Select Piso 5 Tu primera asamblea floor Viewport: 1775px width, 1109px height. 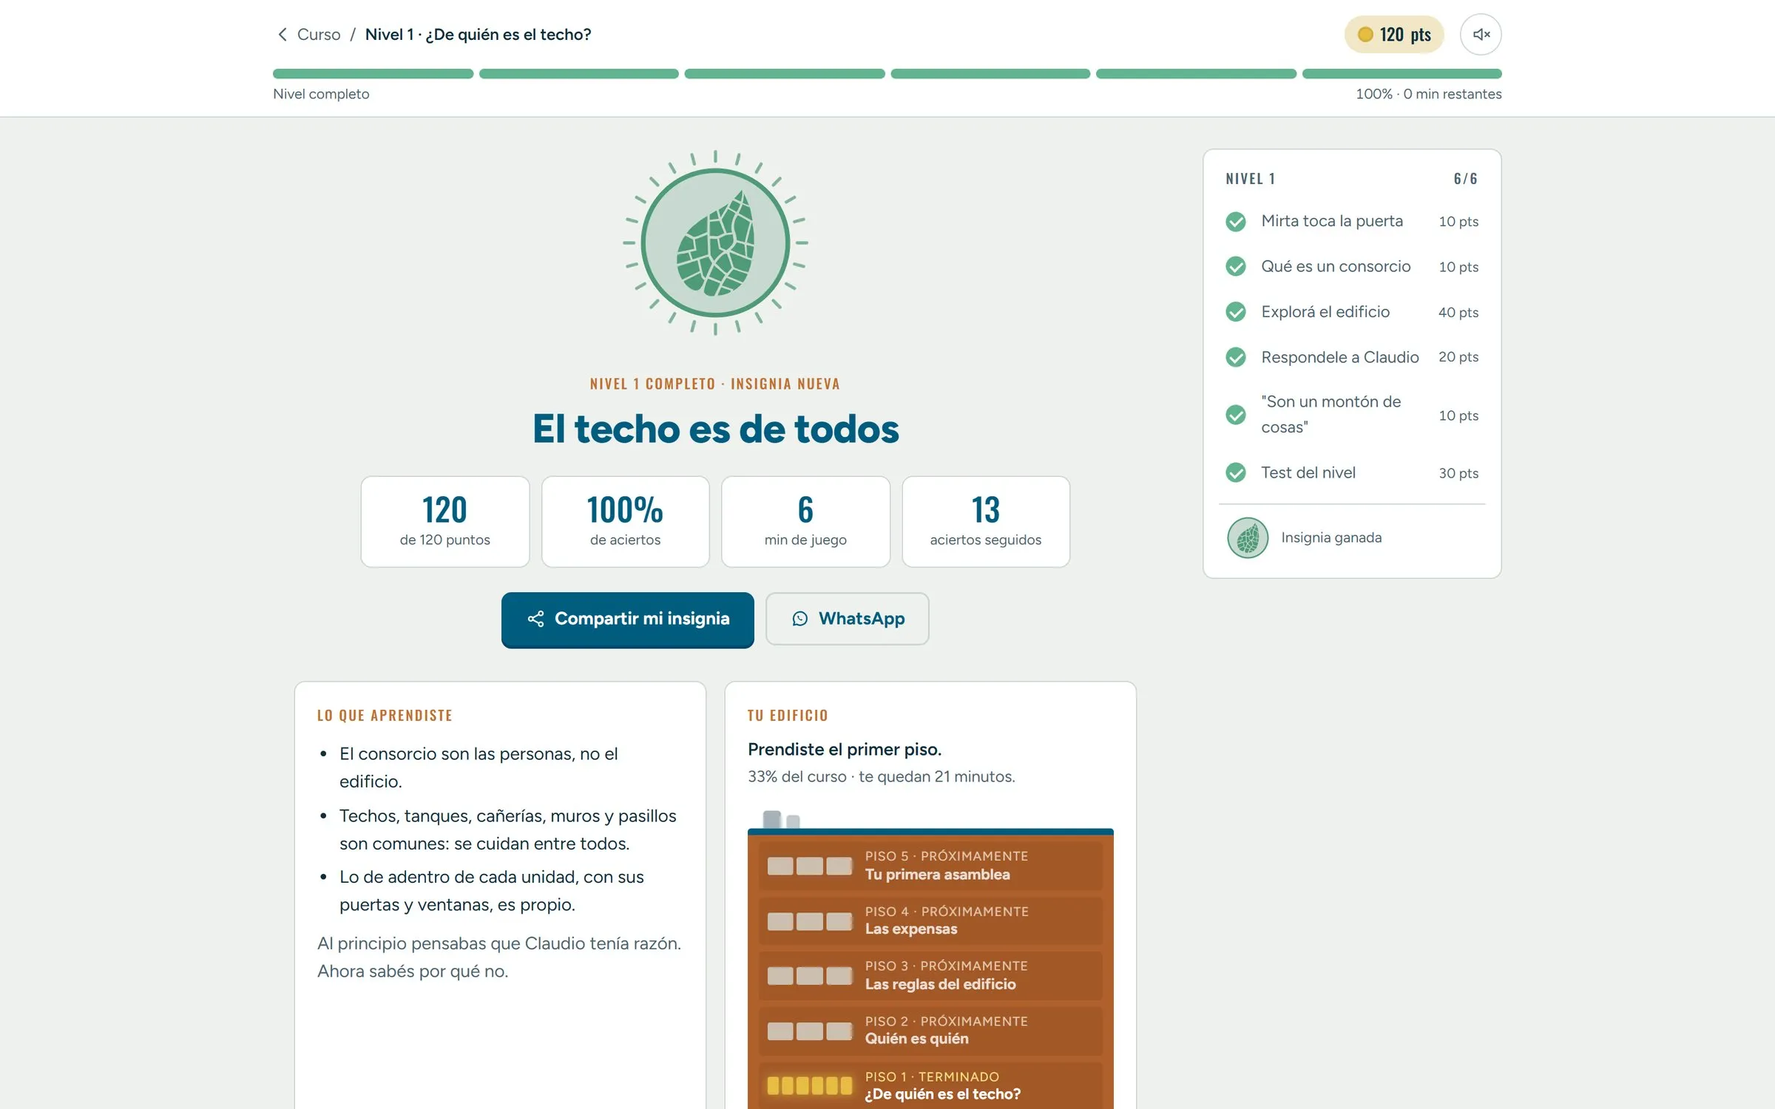click(930, 866)
